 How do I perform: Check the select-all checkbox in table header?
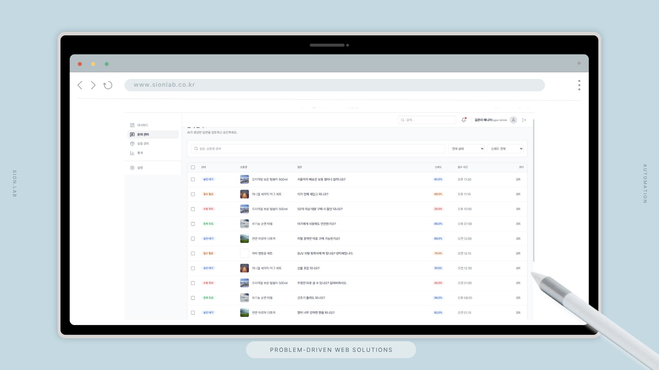[x=193, y=168]
